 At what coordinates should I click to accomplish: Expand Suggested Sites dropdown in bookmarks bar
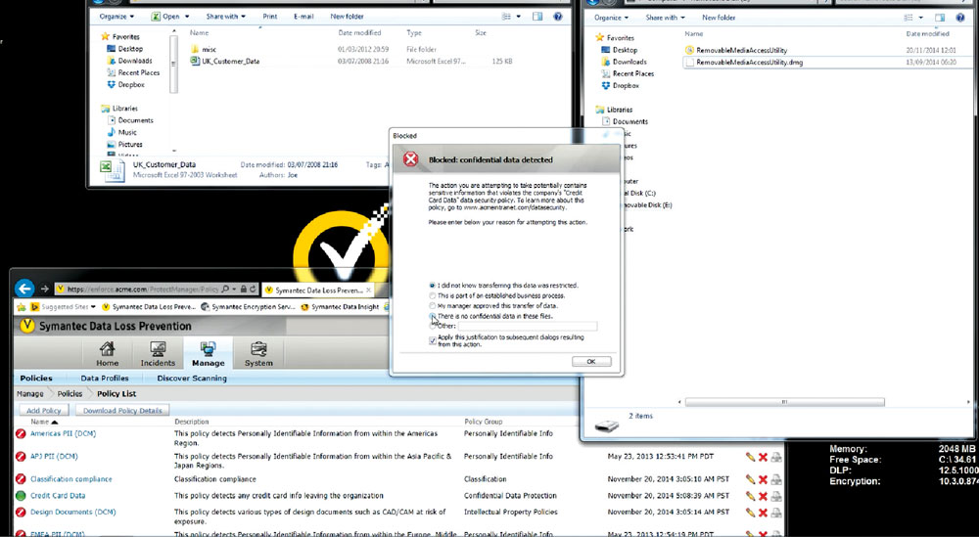(93, 307)
